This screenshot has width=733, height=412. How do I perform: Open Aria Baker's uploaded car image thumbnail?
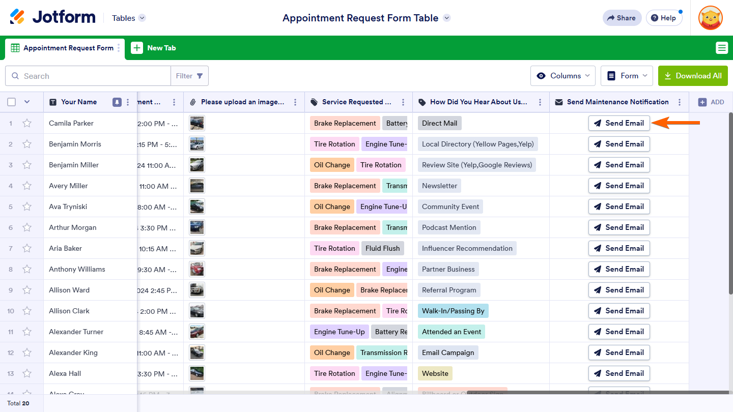(197, 248)
